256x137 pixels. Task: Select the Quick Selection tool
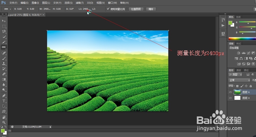[x=4, y=37]
